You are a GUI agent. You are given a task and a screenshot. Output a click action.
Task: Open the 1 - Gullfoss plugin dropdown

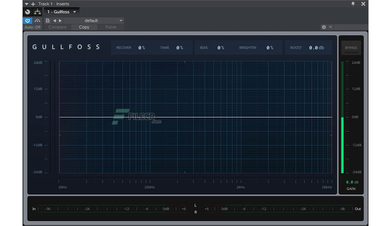pos(62,12)
